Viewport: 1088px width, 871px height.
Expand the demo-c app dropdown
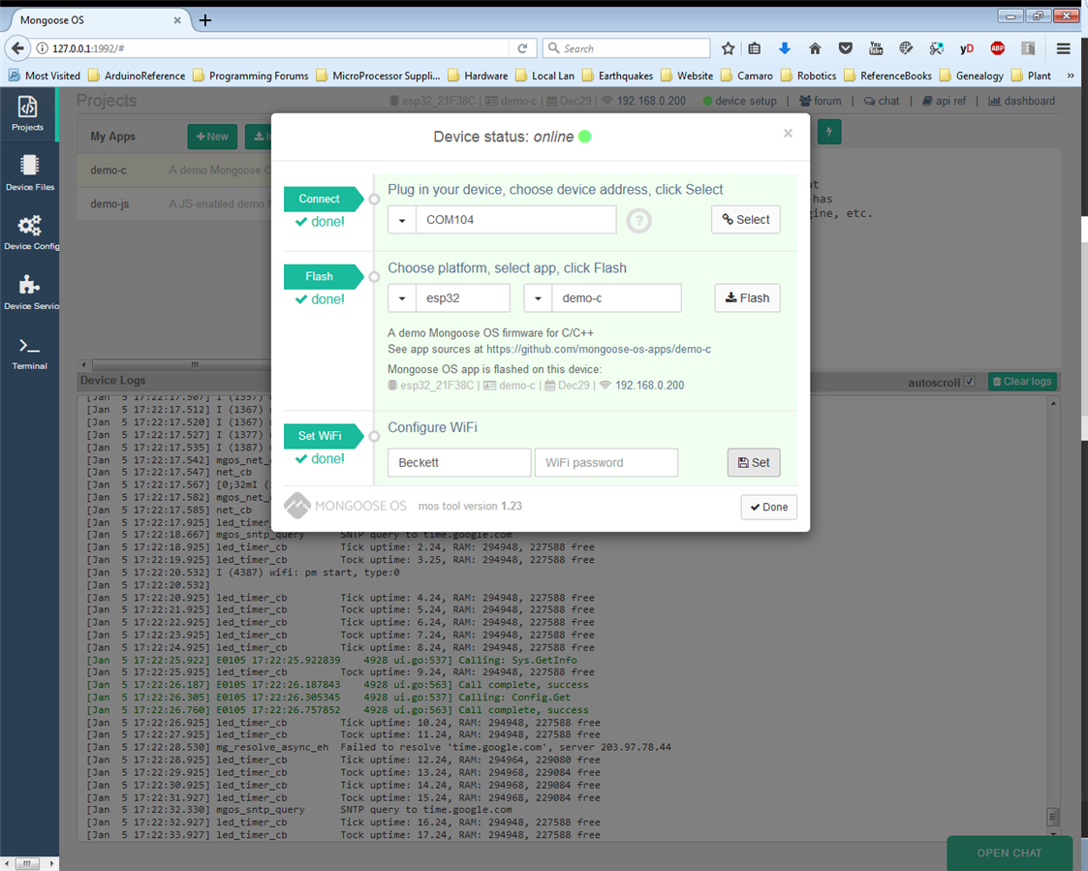click(x=538, y=298)
